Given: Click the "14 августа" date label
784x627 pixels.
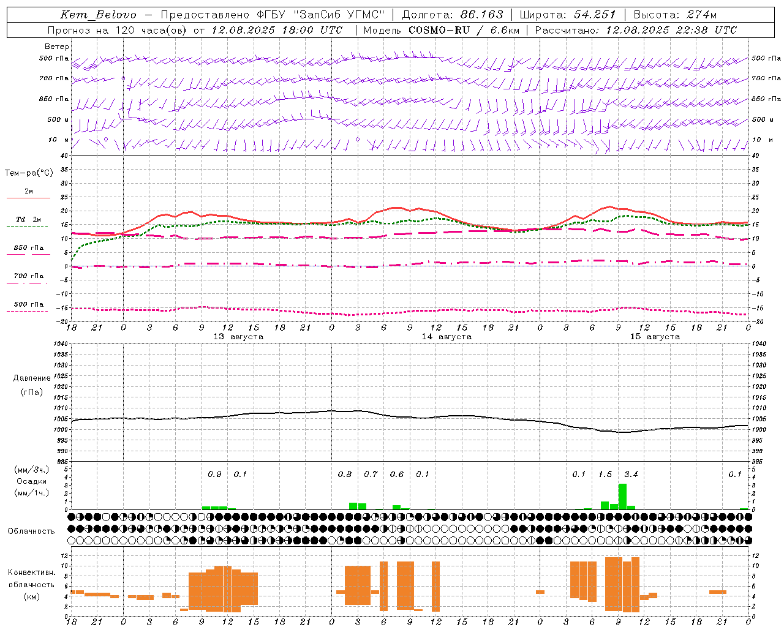Looking at the screenshot, I should coord(447,337).
